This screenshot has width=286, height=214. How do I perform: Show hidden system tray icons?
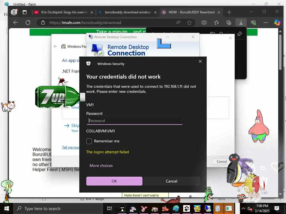click(243, 208)
